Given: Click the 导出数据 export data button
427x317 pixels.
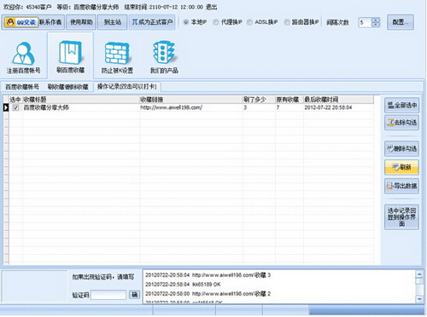Looking at the screenshot, I should [401, 186].
